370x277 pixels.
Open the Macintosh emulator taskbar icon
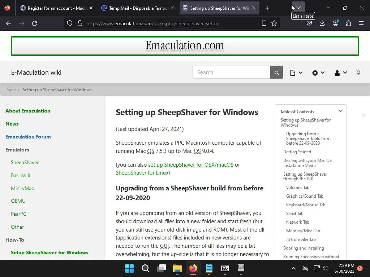(241, 268)
